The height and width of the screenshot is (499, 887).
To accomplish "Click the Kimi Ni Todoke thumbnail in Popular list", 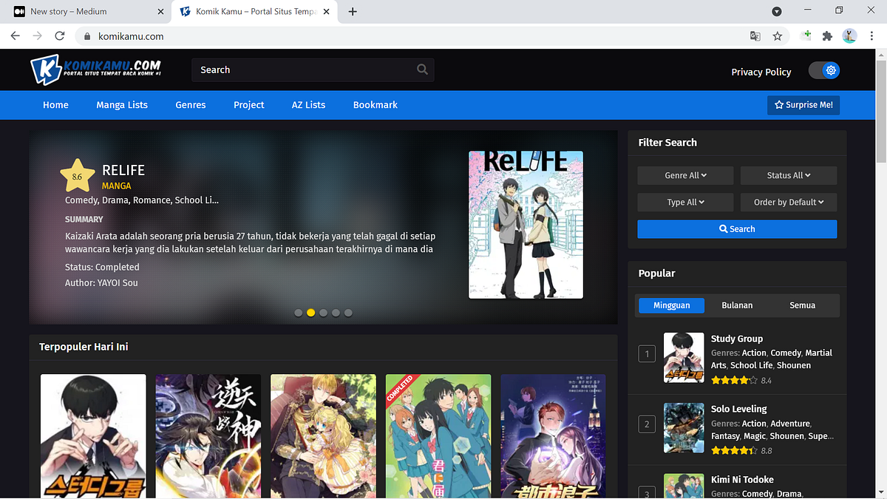I will pyautogui.click(x=684, y=486).
